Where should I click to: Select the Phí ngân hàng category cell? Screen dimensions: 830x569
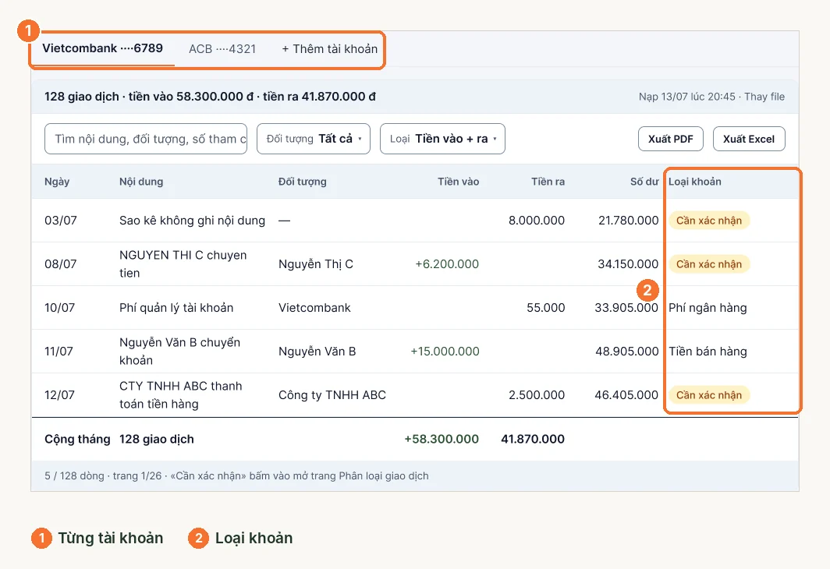pos(708,308)
